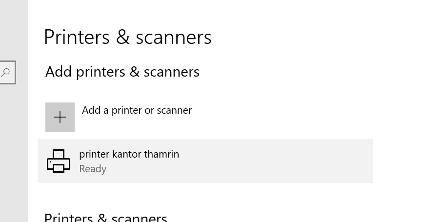
Task: Click the plus icon to add a device
Action: pos(60,117)
